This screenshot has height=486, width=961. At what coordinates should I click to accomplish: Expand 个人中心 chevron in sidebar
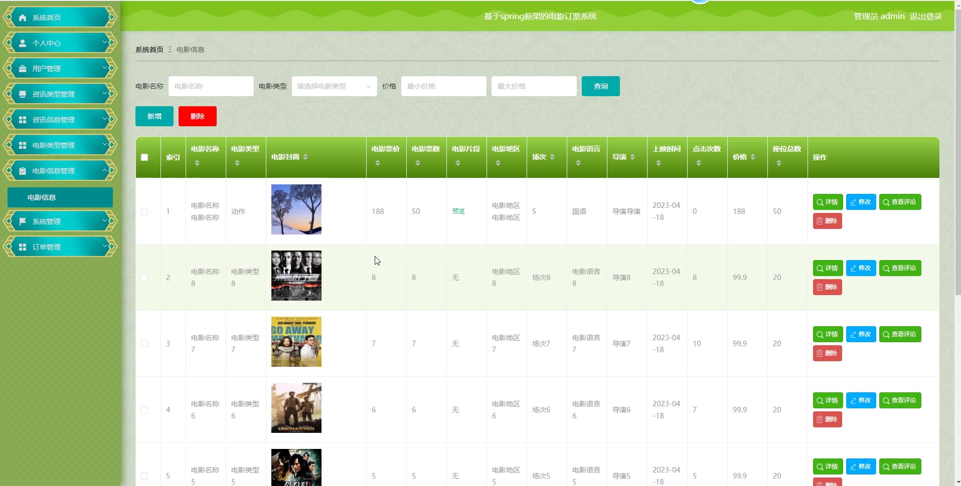[105, 43]
